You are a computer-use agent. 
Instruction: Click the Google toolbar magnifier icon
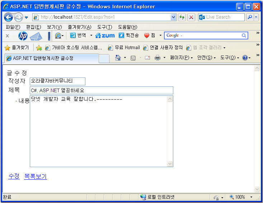(244, 36)
